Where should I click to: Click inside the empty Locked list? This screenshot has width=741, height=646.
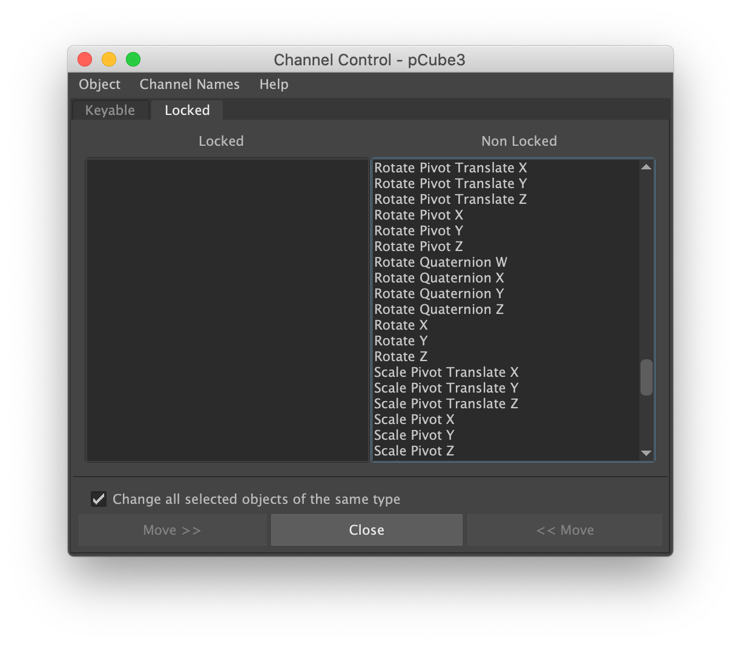227,310
